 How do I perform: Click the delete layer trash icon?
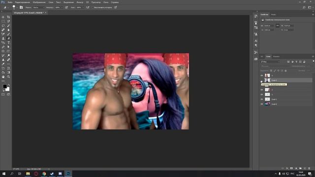[x=309, y=168]
